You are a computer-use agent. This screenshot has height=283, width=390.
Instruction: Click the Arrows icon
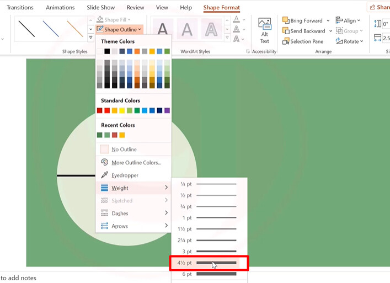pyautogui.click(x=104, y=226)
